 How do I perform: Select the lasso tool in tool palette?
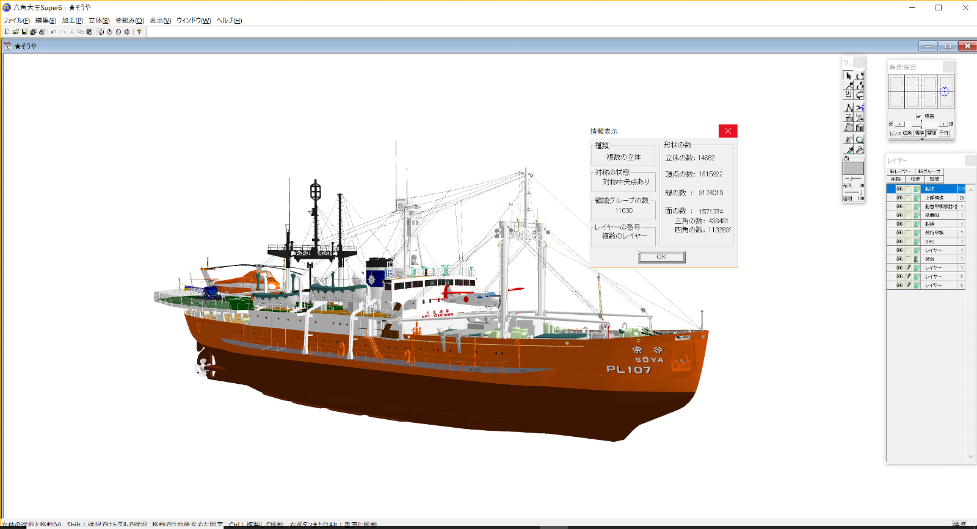point(859,95)
